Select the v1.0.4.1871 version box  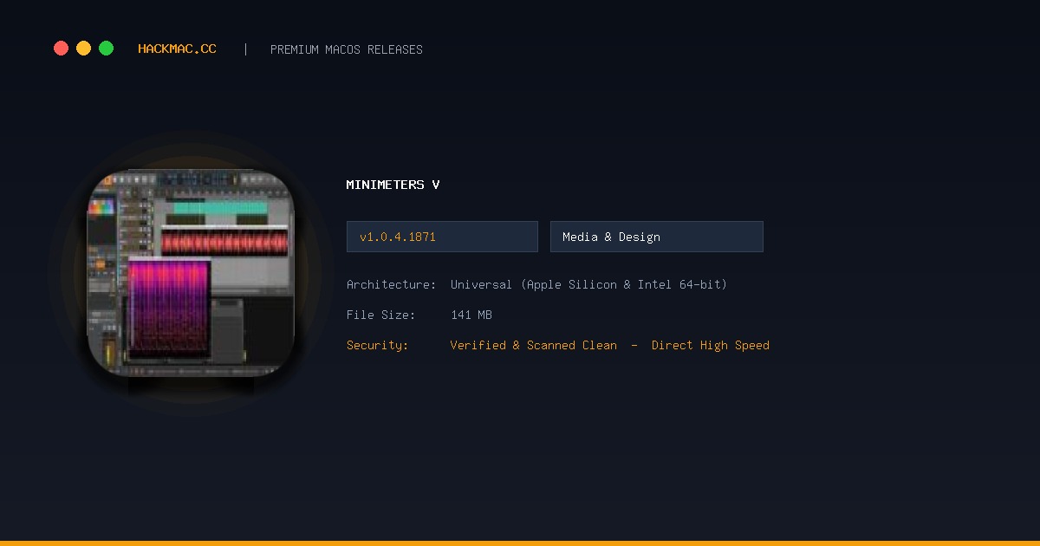pyautogui.click(x=442, y=237)
